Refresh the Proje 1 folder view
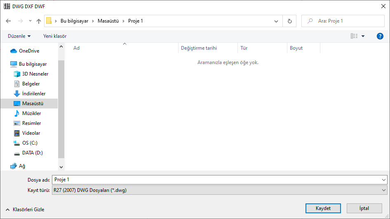Image resolution: width=390 pixels, height=219 pixels. pyautogui.click(x=289, y=21)
